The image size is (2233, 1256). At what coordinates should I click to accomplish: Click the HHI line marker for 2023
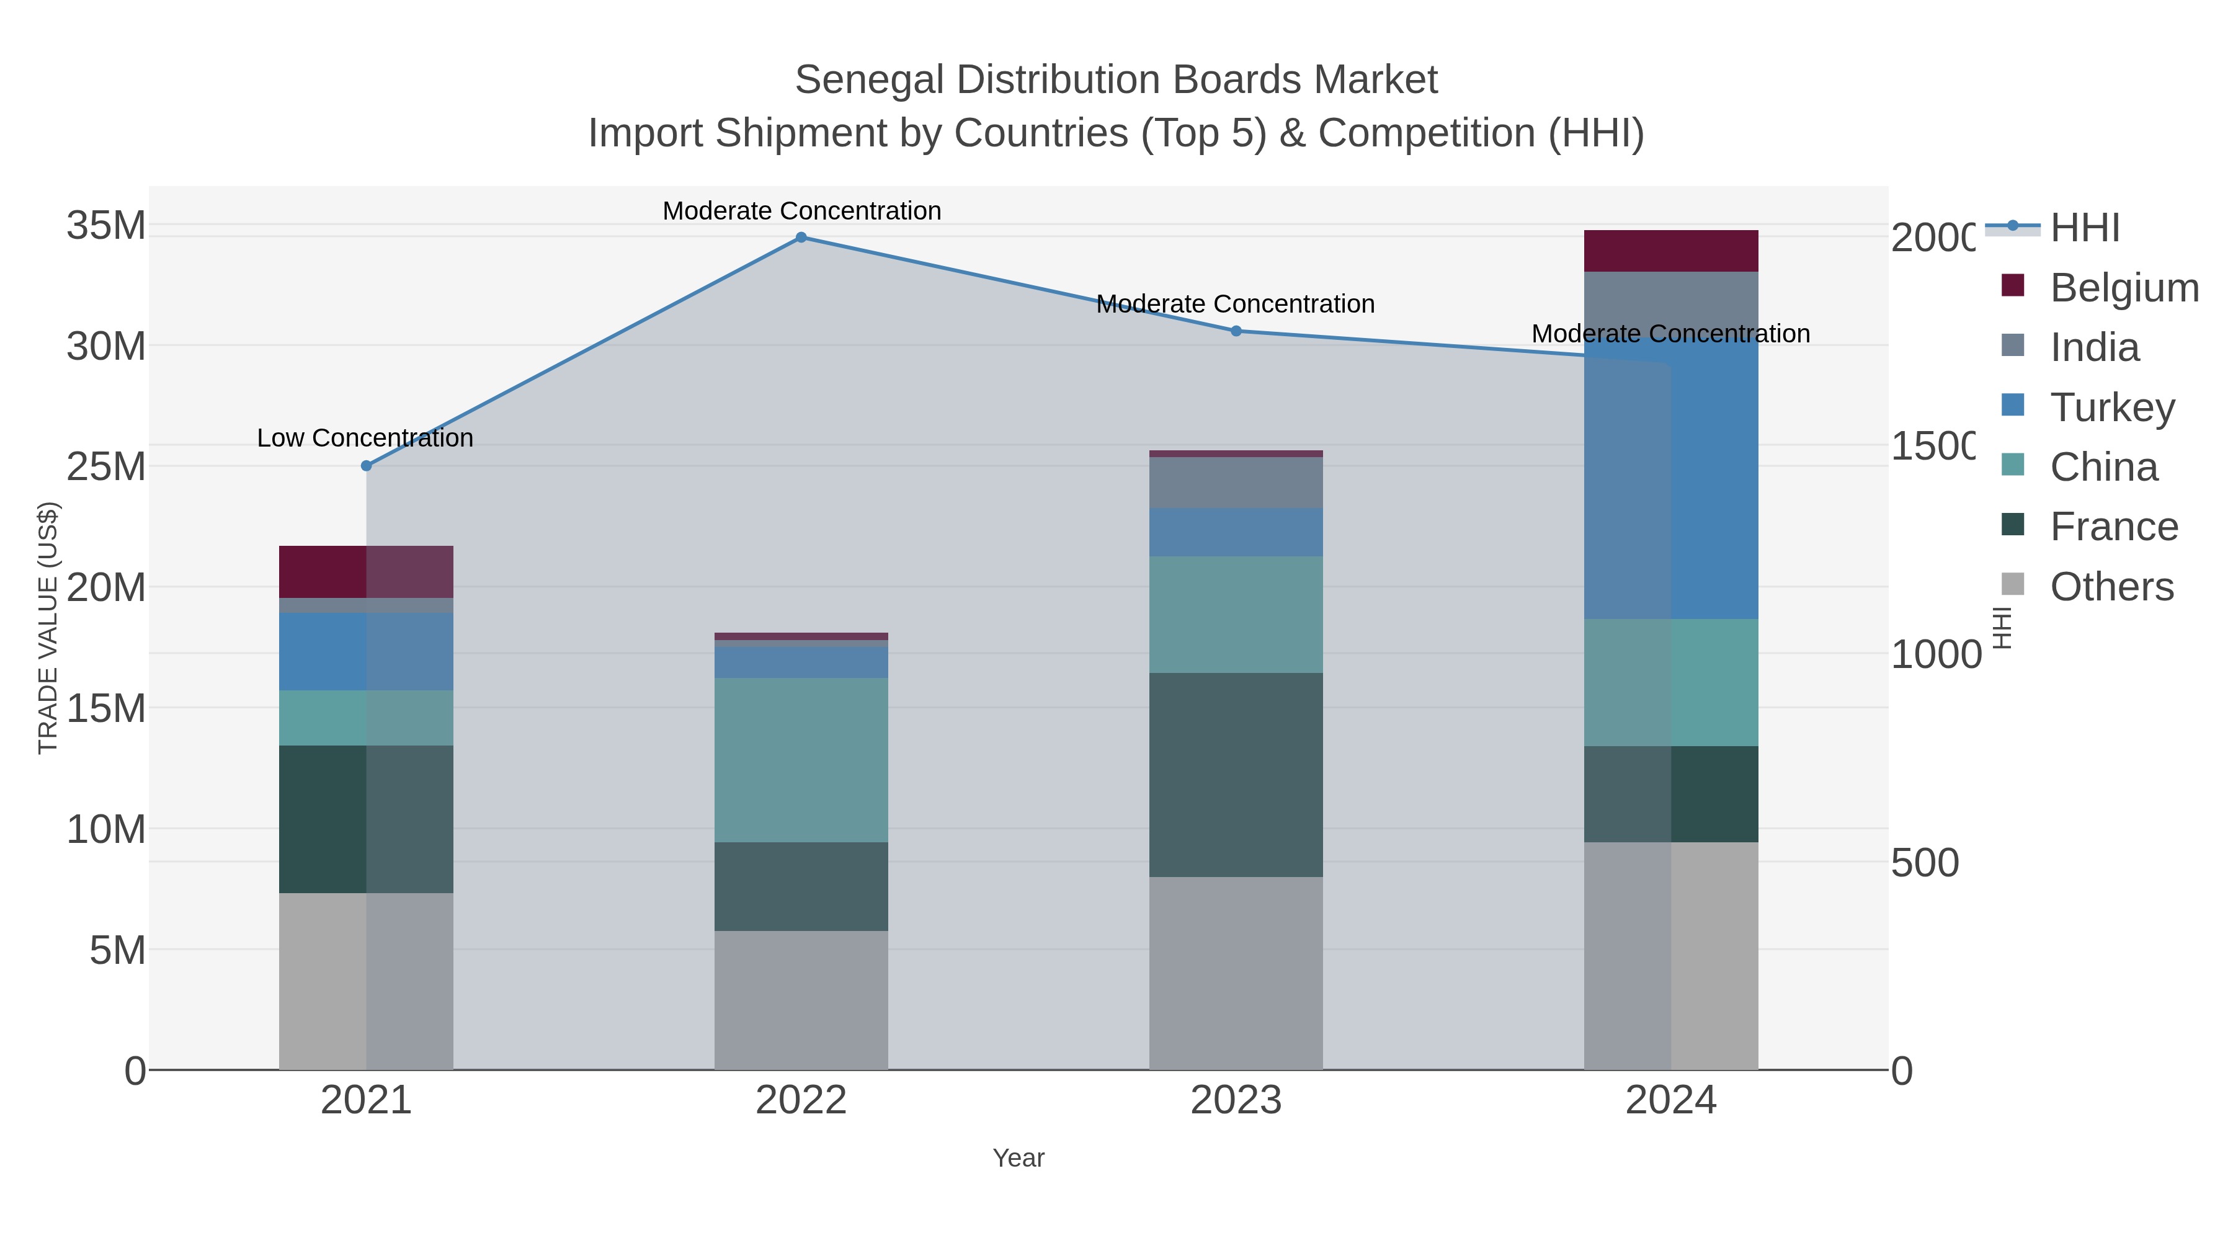pos(1236,331)
